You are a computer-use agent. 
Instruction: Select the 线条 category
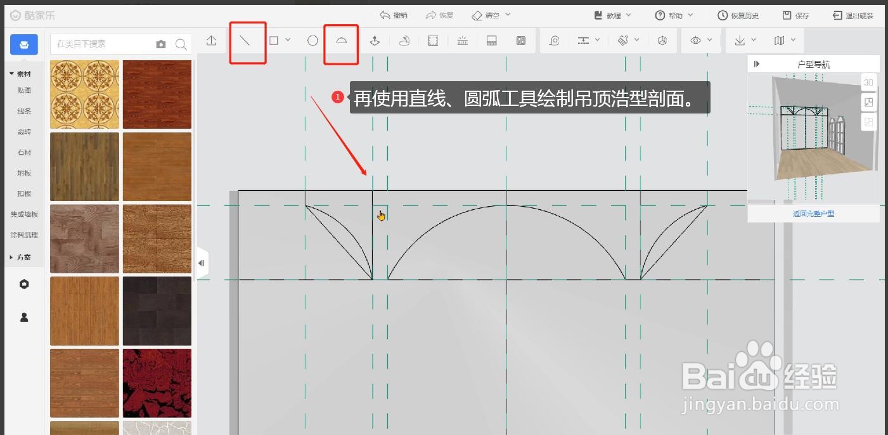[24, 111]
